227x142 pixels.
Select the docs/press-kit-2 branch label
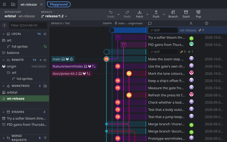point(71,74)
